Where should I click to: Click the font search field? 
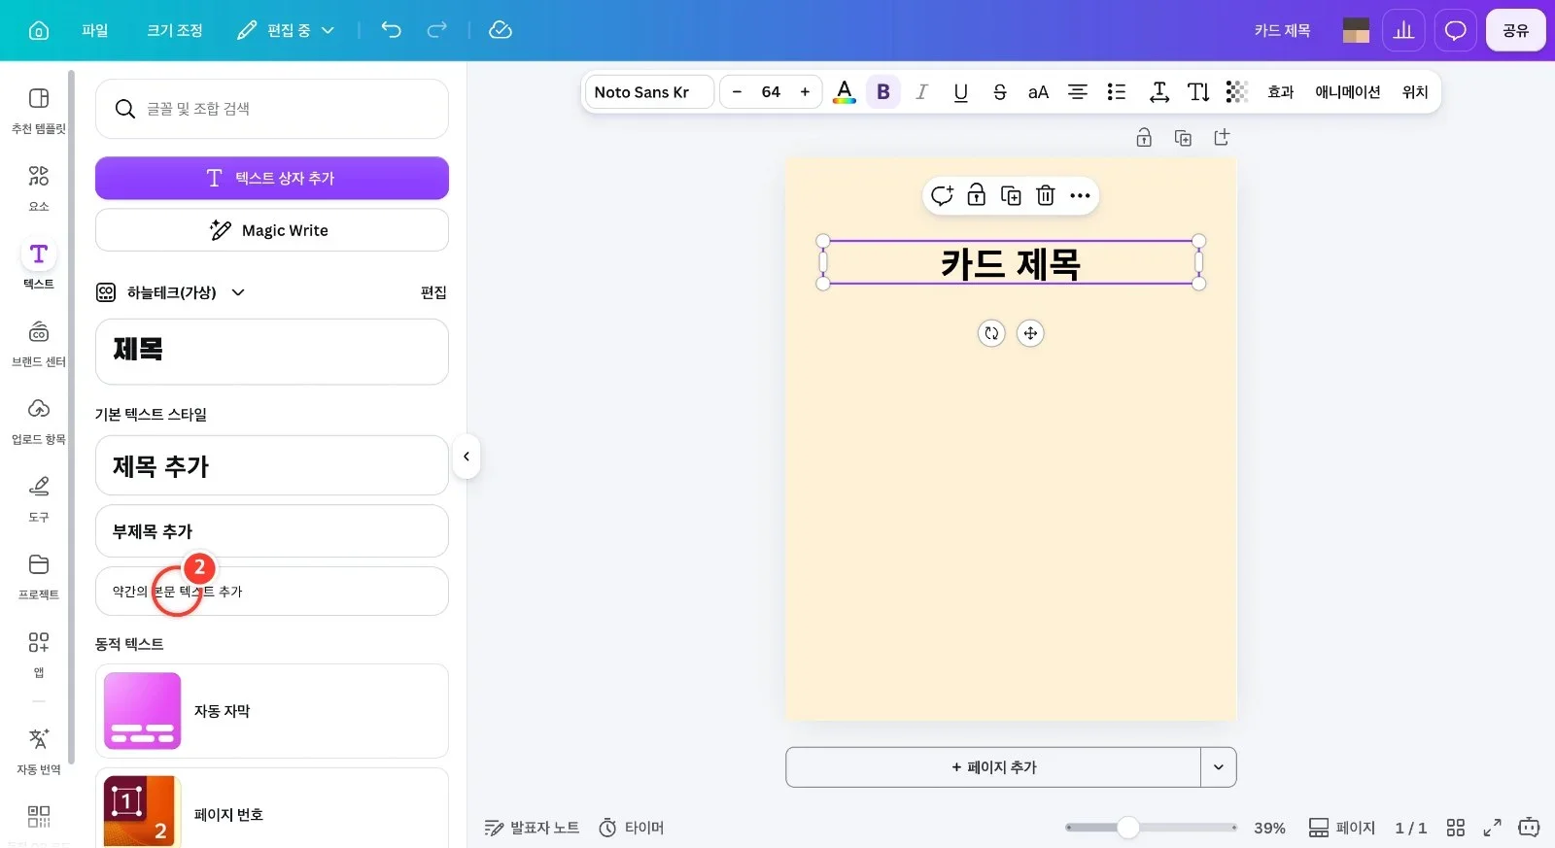coord(272,109)
